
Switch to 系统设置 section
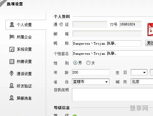(24, 49)
